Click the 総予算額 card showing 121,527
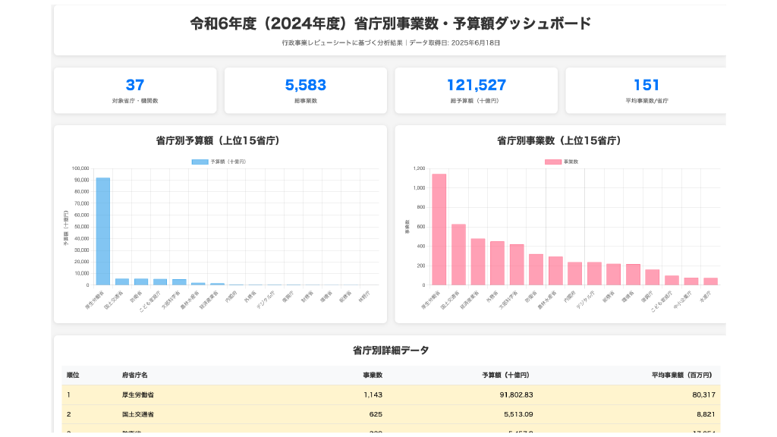This screenshot has width=777, height=437. click(x=477, y=90)
